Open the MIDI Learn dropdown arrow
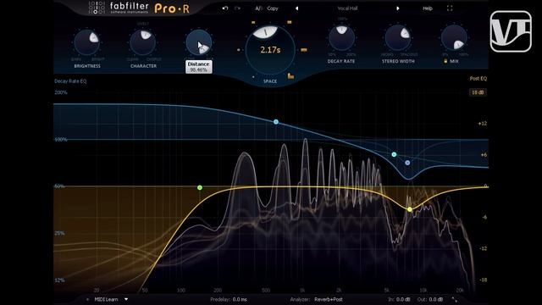Viewport: 542px width, 305px height. point(126,299)
